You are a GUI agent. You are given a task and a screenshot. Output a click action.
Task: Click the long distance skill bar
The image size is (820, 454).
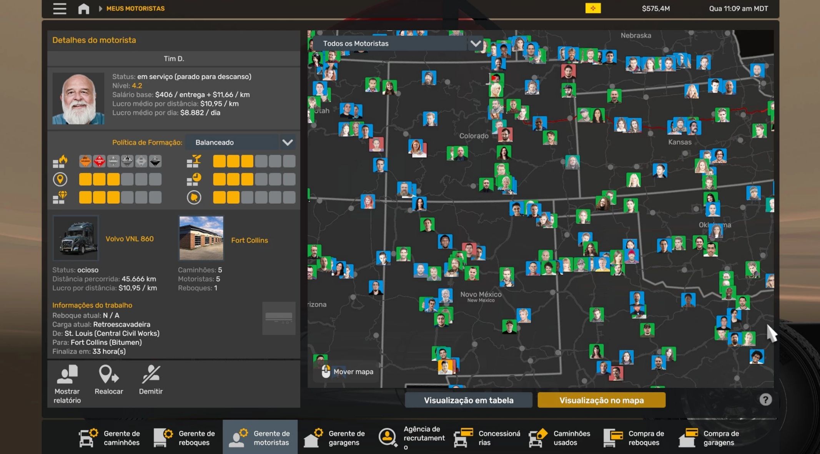tap(120, 179)
